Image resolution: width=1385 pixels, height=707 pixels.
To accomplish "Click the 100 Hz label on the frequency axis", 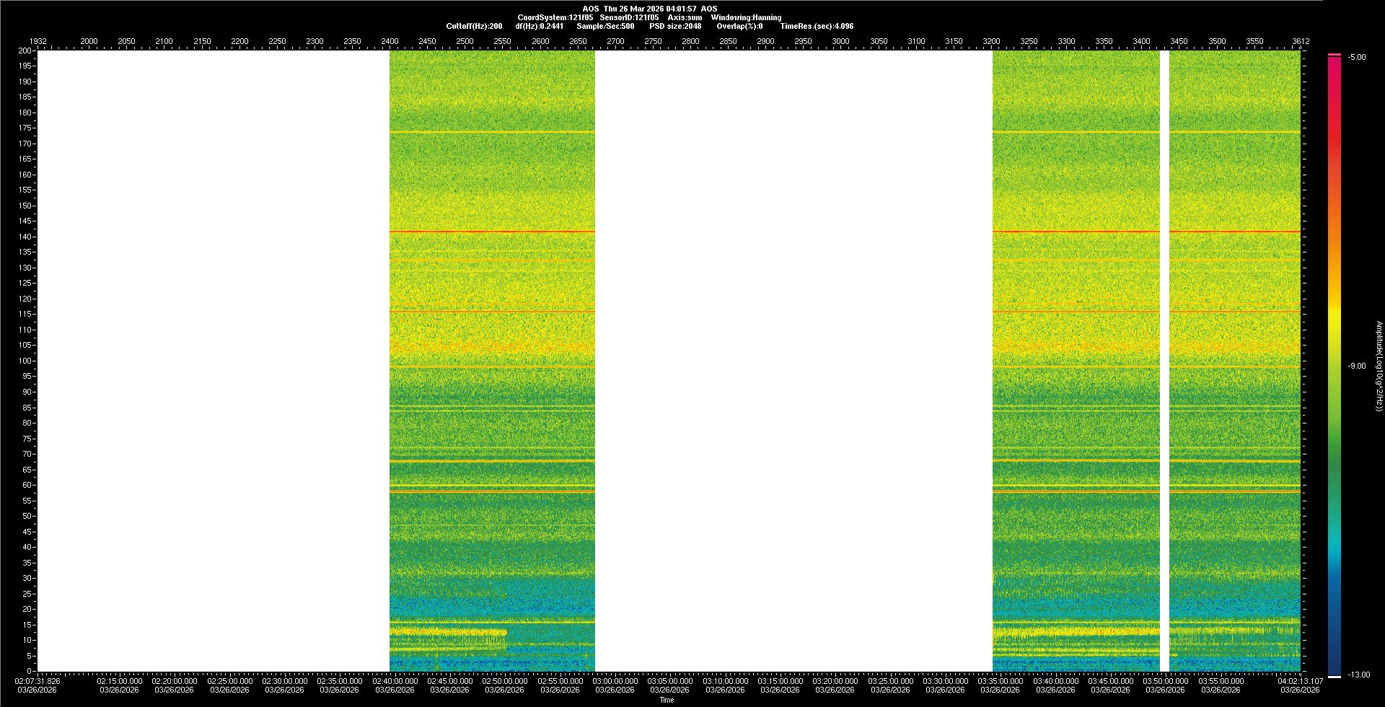I will point(25,361).
